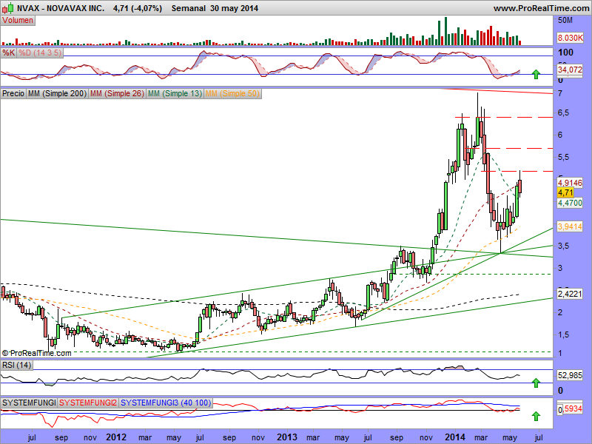The width and height of the screenshot is (592, 444).
Task: Select the %K stochastic label
Action: click(x=8, y=53)
